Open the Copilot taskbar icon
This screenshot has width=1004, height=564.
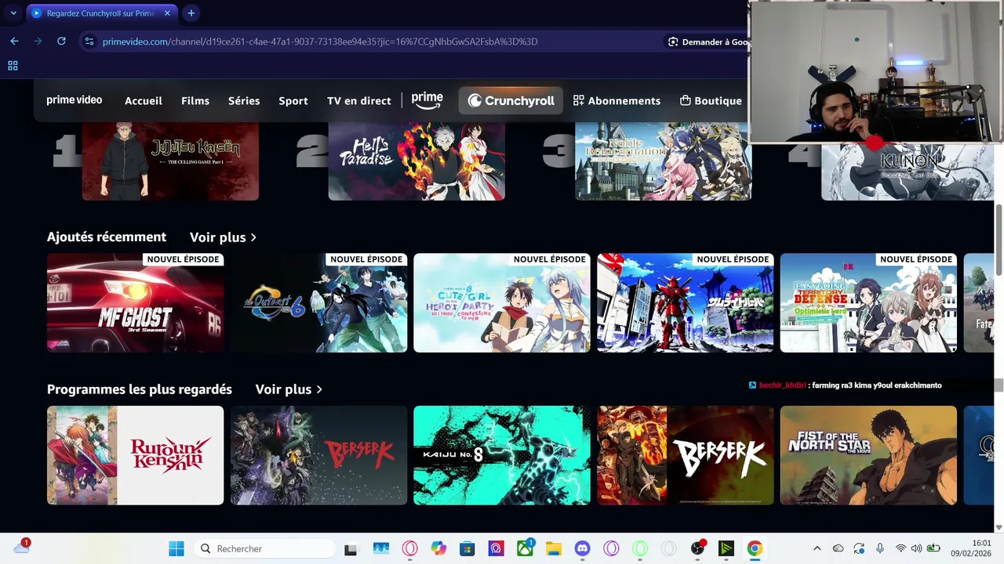point(438,548)
